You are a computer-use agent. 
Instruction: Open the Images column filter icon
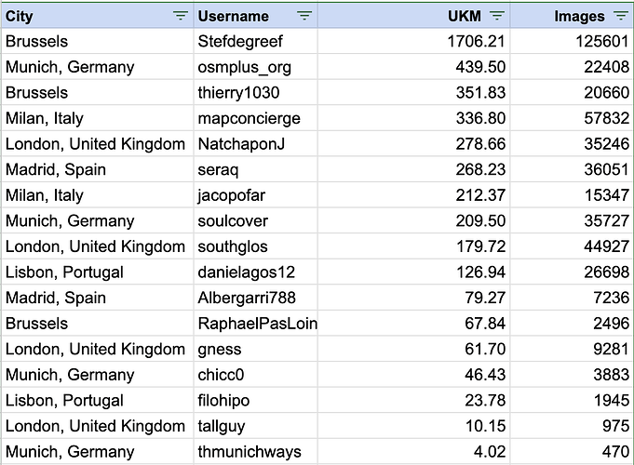coord(620,16)
